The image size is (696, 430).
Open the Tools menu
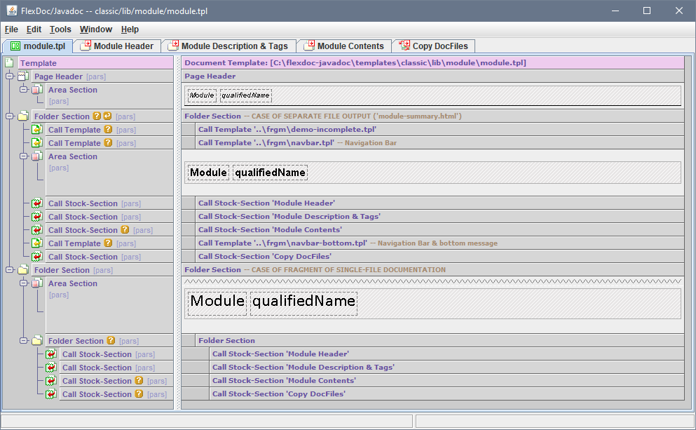pos(60,29)
